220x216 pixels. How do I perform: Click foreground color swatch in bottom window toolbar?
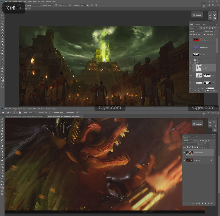click(1, 187)
